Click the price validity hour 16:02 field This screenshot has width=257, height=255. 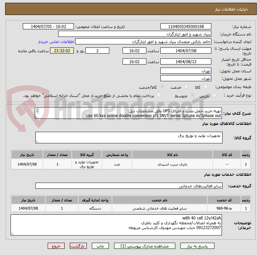point(134,61)
